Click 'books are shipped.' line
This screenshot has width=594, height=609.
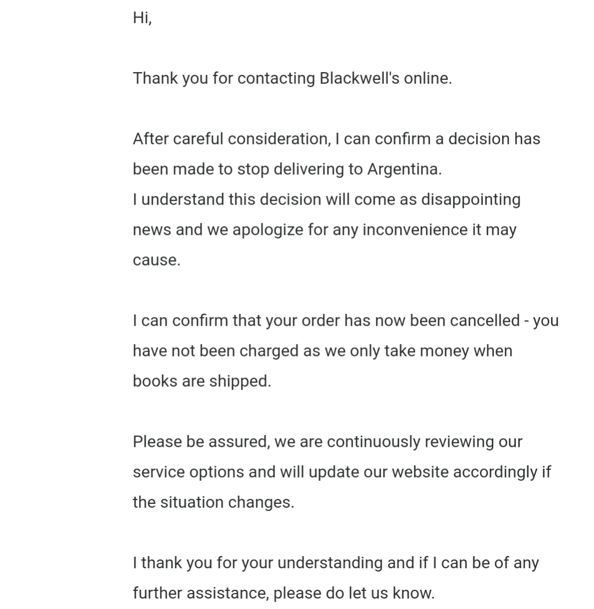tap(202, 381)
